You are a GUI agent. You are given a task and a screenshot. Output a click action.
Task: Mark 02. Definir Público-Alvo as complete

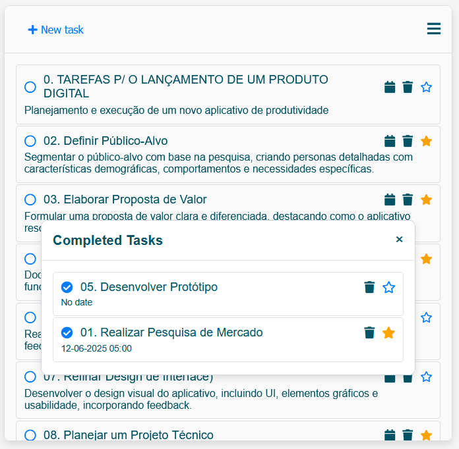pos(30,141)
